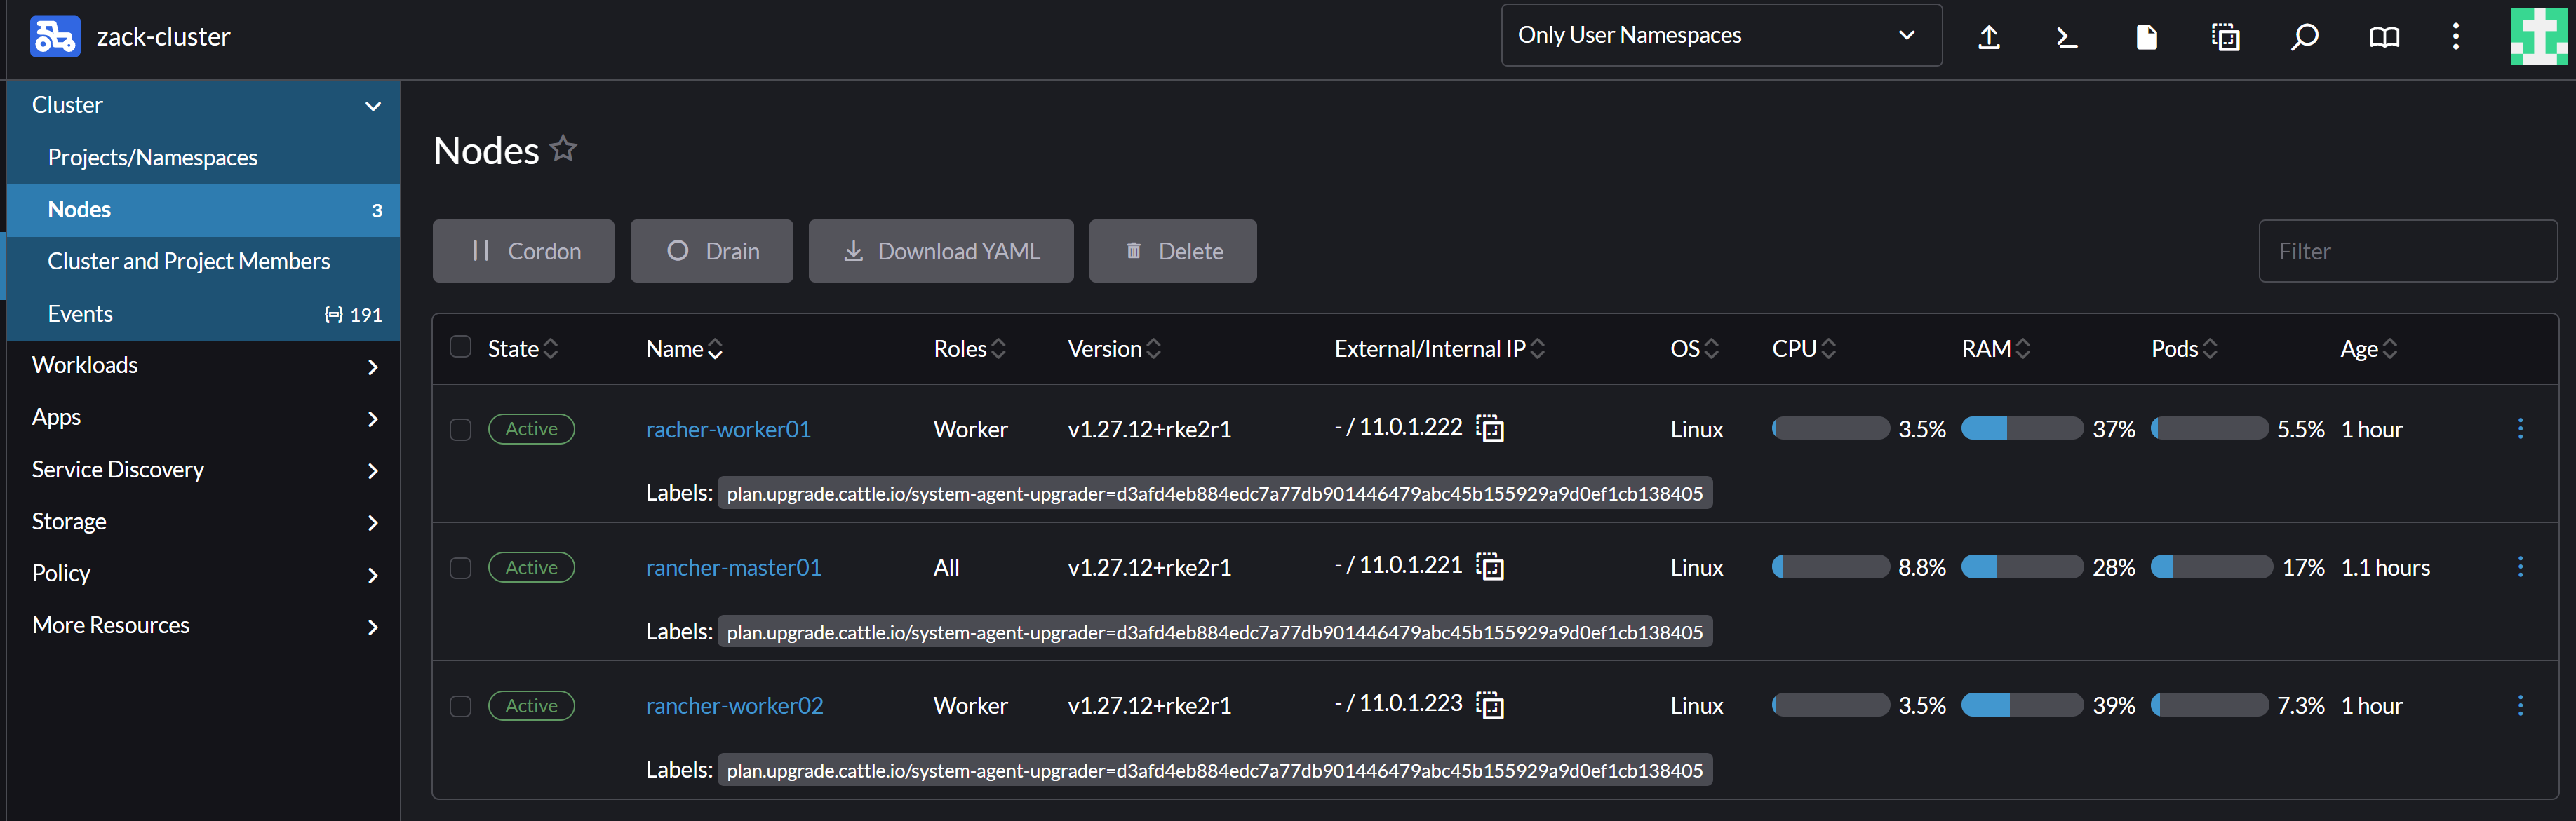
Task: Select the rancher-master01 row checkbox
Action: tap(460, 568)
